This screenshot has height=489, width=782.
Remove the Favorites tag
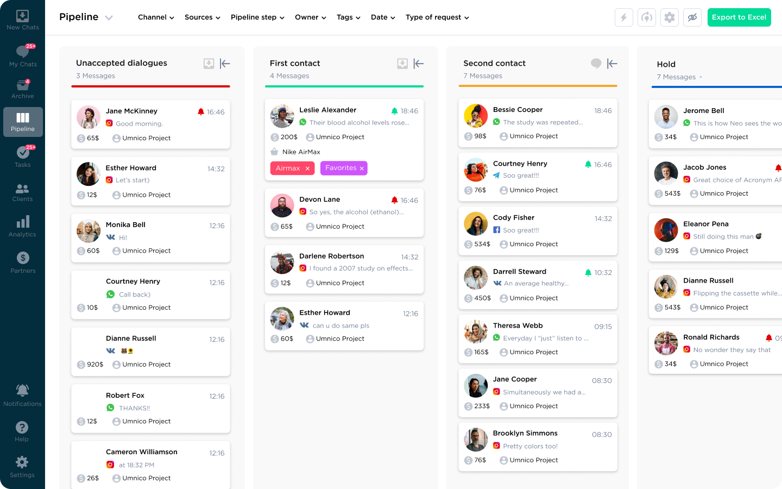click(362, 168)
